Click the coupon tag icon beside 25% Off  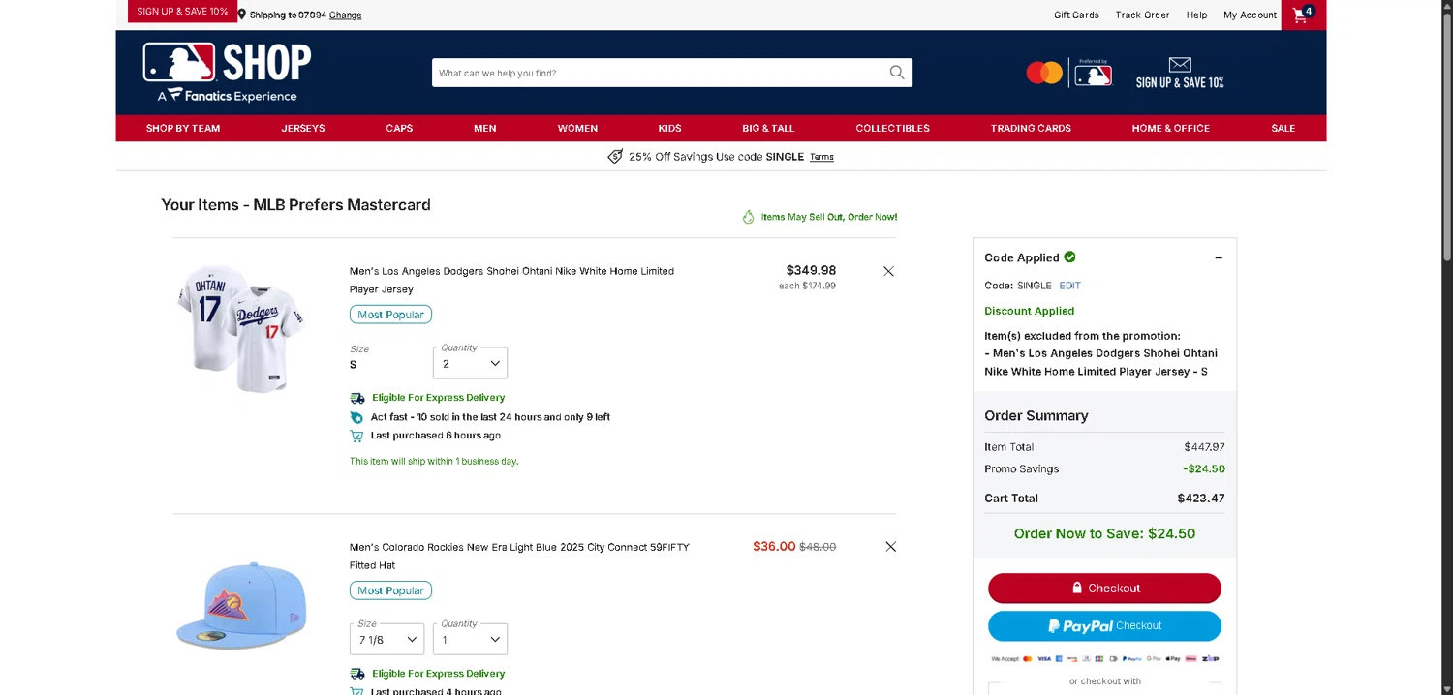pyautogui.click(x=615, y=157)
